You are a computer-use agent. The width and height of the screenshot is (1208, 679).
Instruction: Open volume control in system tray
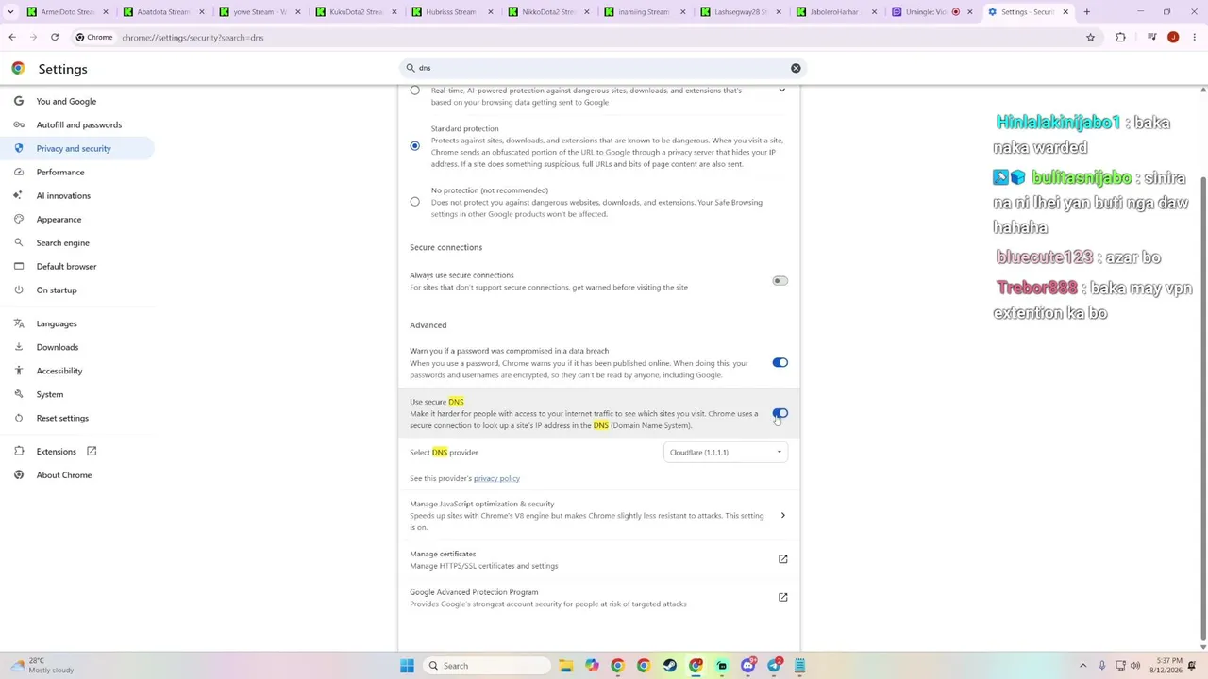click(1135, 666)
